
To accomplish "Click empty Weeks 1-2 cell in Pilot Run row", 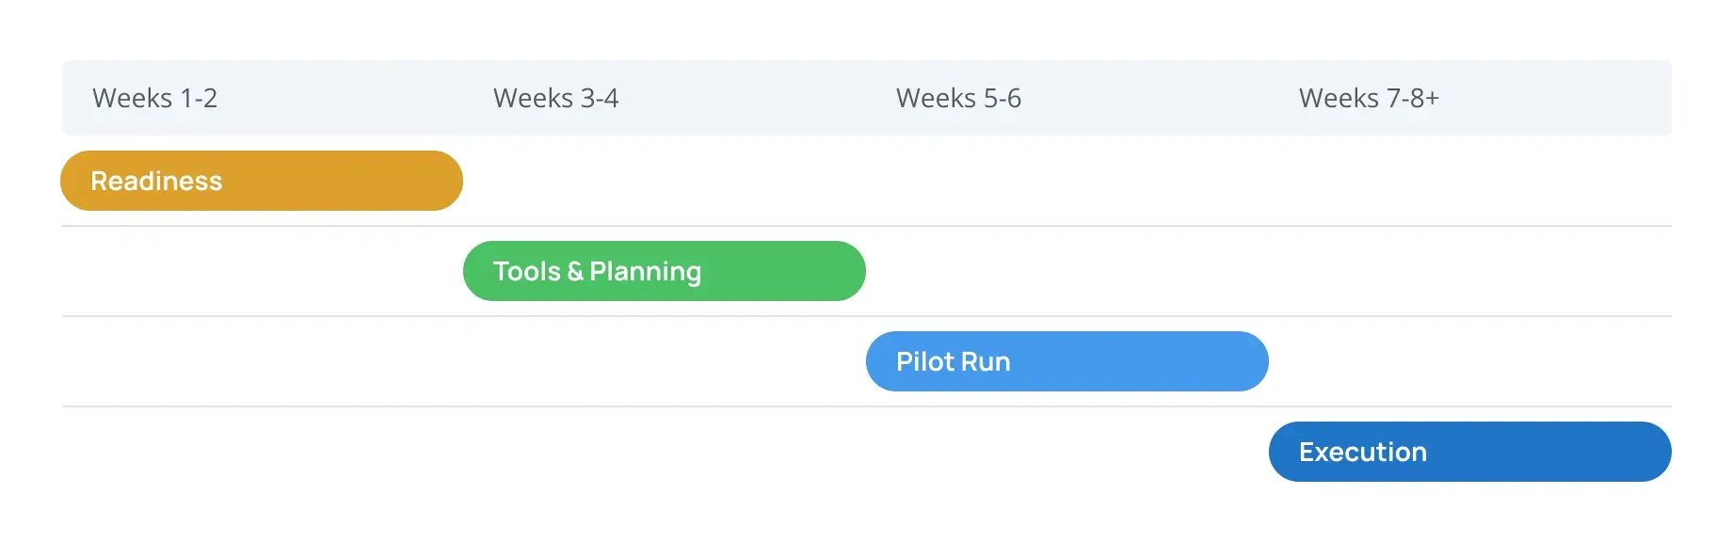I will (263, 361).
